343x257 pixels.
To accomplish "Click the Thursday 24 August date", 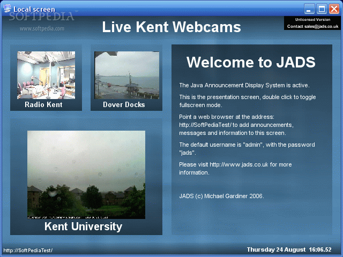I will coord(277,250).
